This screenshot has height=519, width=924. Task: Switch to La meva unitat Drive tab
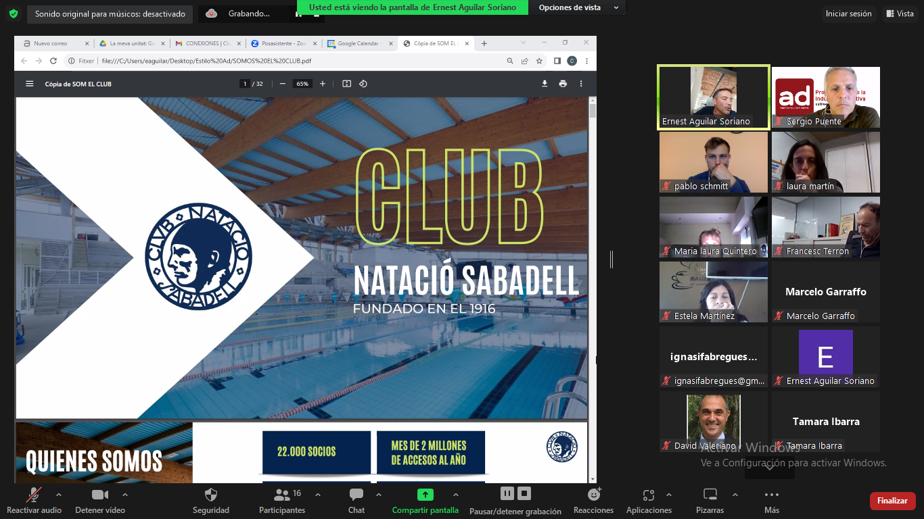click(x=131, y=43)
